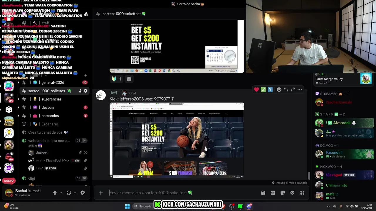Open user settings gear
The height and width of the screenshot is (211, 376).
pyautogui.click(x=83, y=193)
